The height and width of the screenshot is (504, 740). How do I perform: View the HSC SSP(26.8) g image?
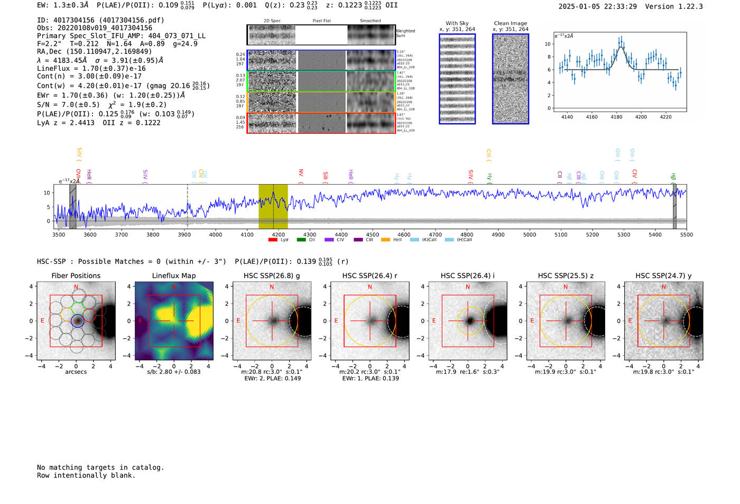272,321
